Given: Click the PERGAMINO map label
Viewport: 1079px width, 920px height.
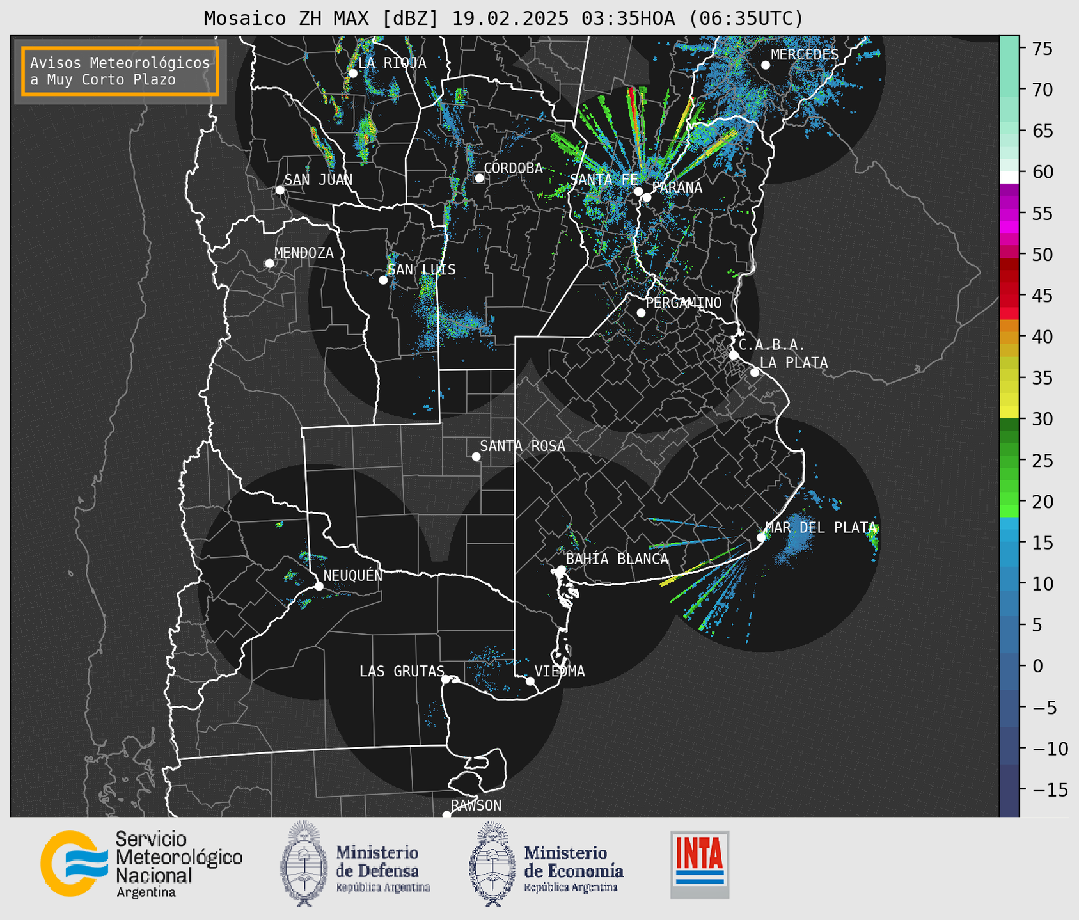Looking at the screenshot, I should click(x=684, y=303).
